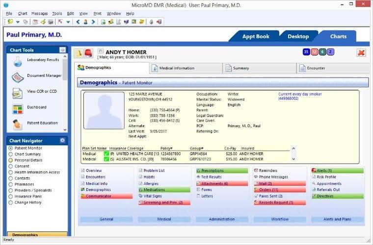This screenshot has height=245, width=373.
Task: Click the insurance list scroll-up arrow
Action: click(293, 148)
